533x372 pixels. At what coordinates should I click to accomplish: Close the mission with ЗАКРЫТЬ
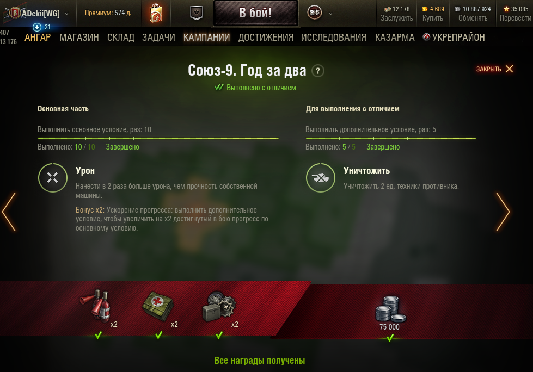coord(494,69)
